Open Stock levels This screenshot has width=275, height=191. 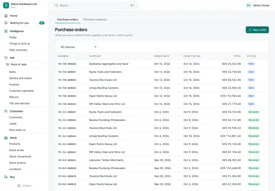point(16,150)
